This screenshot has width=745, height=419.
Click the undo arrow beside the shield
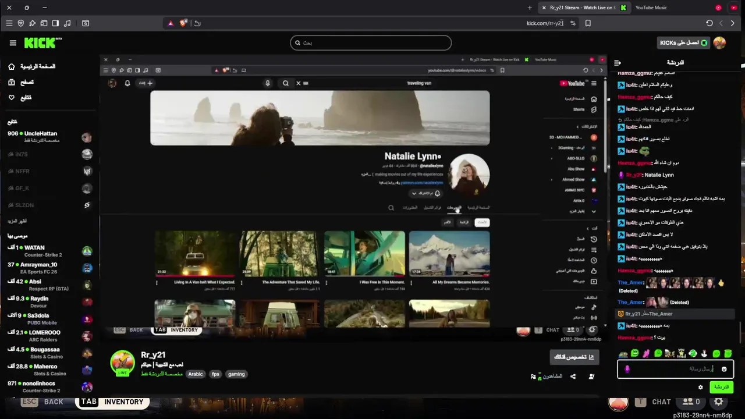pyautogui.click(x=197, y=23)
